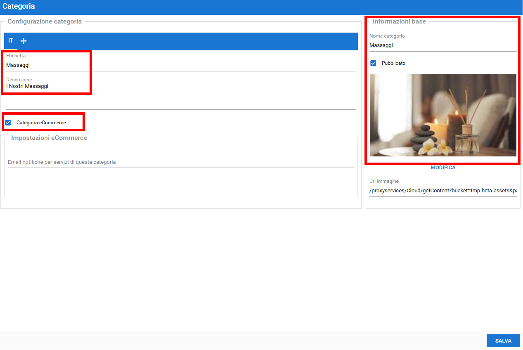523x350 pixels.
Task: Click the 'Url immagine' field label
Action: pos(384,181)
